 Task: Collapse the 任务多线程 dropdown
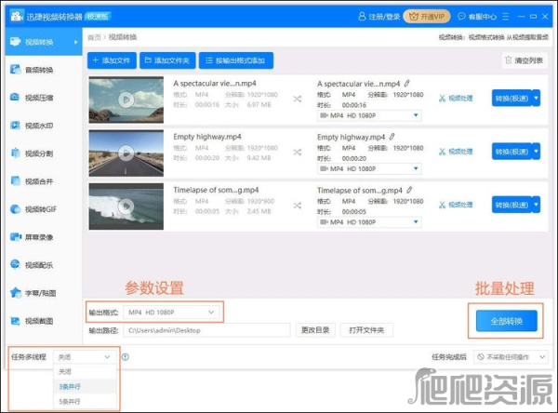(x=85, y=357)
